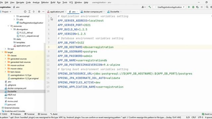The image size is (212, 119).
Task: Collapse all icon in Project panel
Action: (x=34, y=12)
